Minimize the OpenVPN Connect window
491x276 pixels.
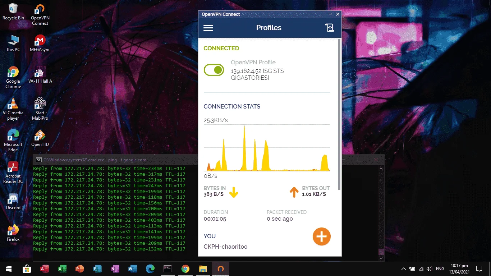tap(330, 14)
